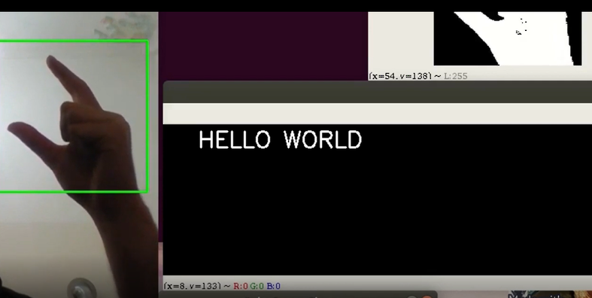Viewport: 592px width, 298px height.
Task: Click the B:0 blue value in status bar
Action: point(273,286)
